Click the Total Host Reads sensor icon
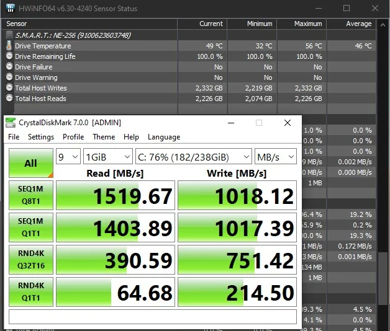This screenshot has width=390, height=331. coord(9,99)
